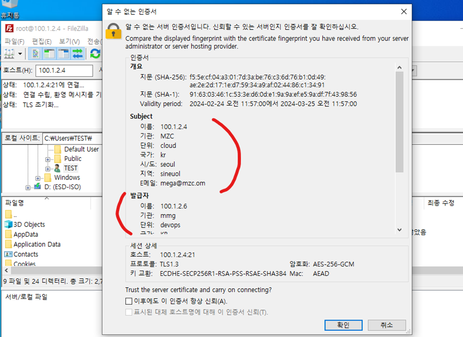
Task: Select the AppData folder
Action: coord(26,235)
